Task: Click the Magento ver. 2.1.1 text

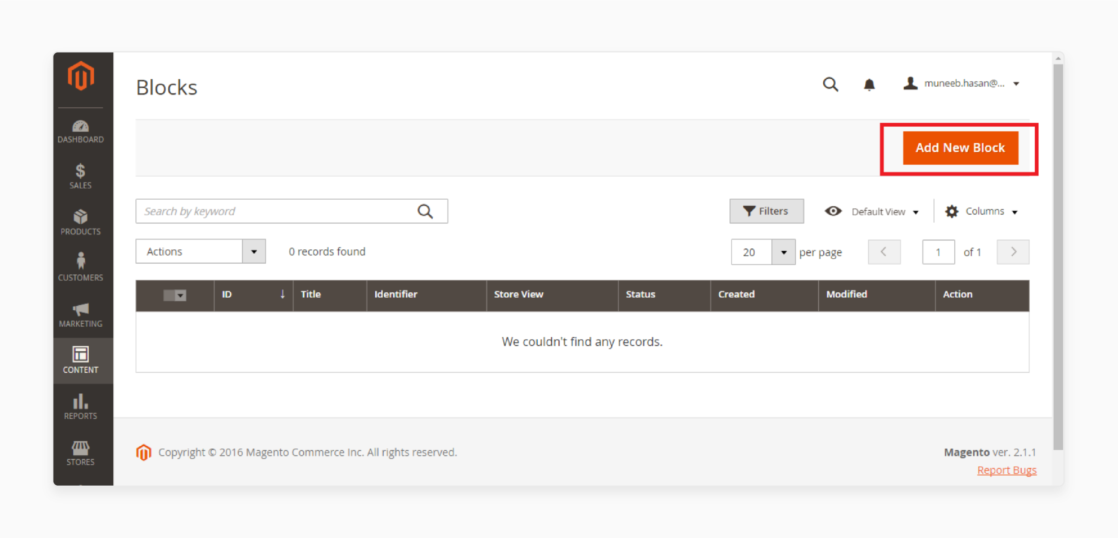Action: (990, 452)
